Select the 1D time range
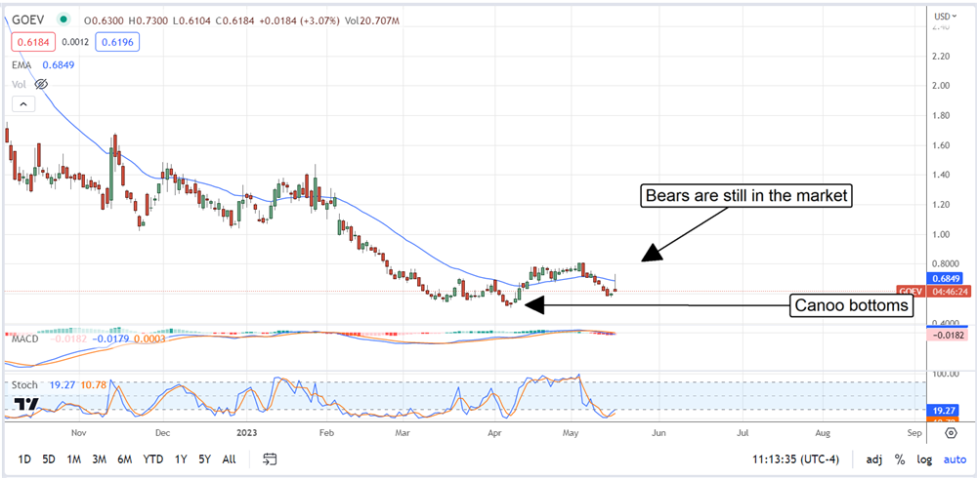The height and width of the screenshot is (478, 977). pos(24,458)
